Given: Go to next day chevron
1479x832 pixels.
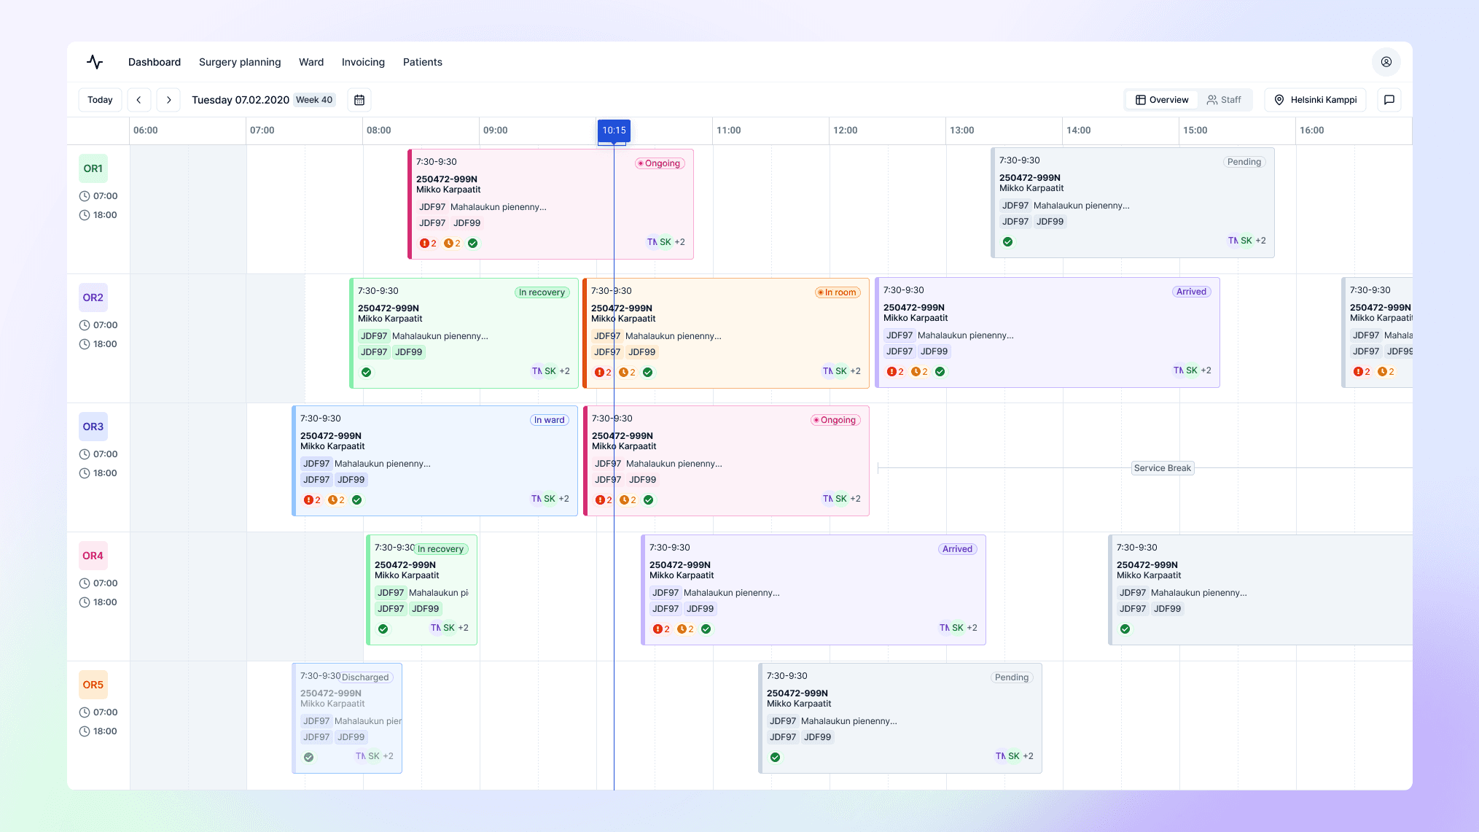Looking at the screenshot, I should click(x=168, y=100).
